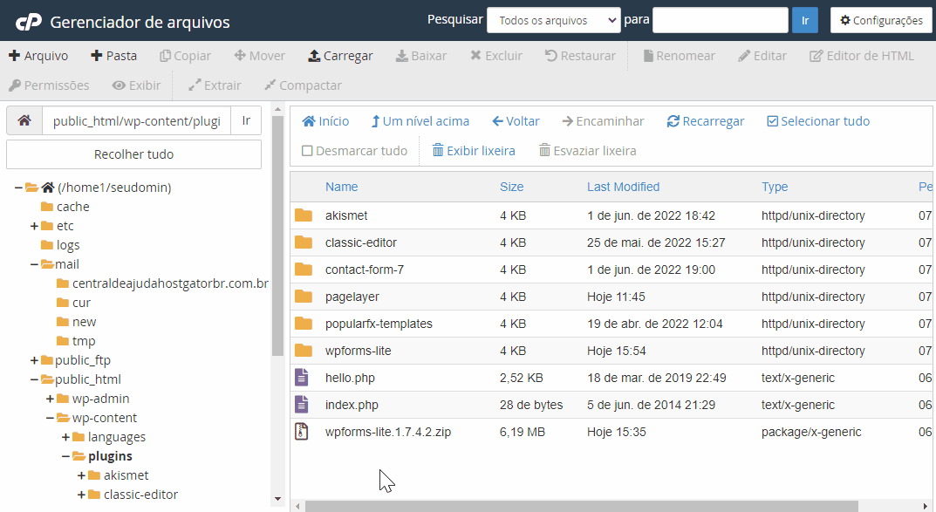Collapse the /home1/seudomin root node

pyautogui.click(x=18, y=188)
